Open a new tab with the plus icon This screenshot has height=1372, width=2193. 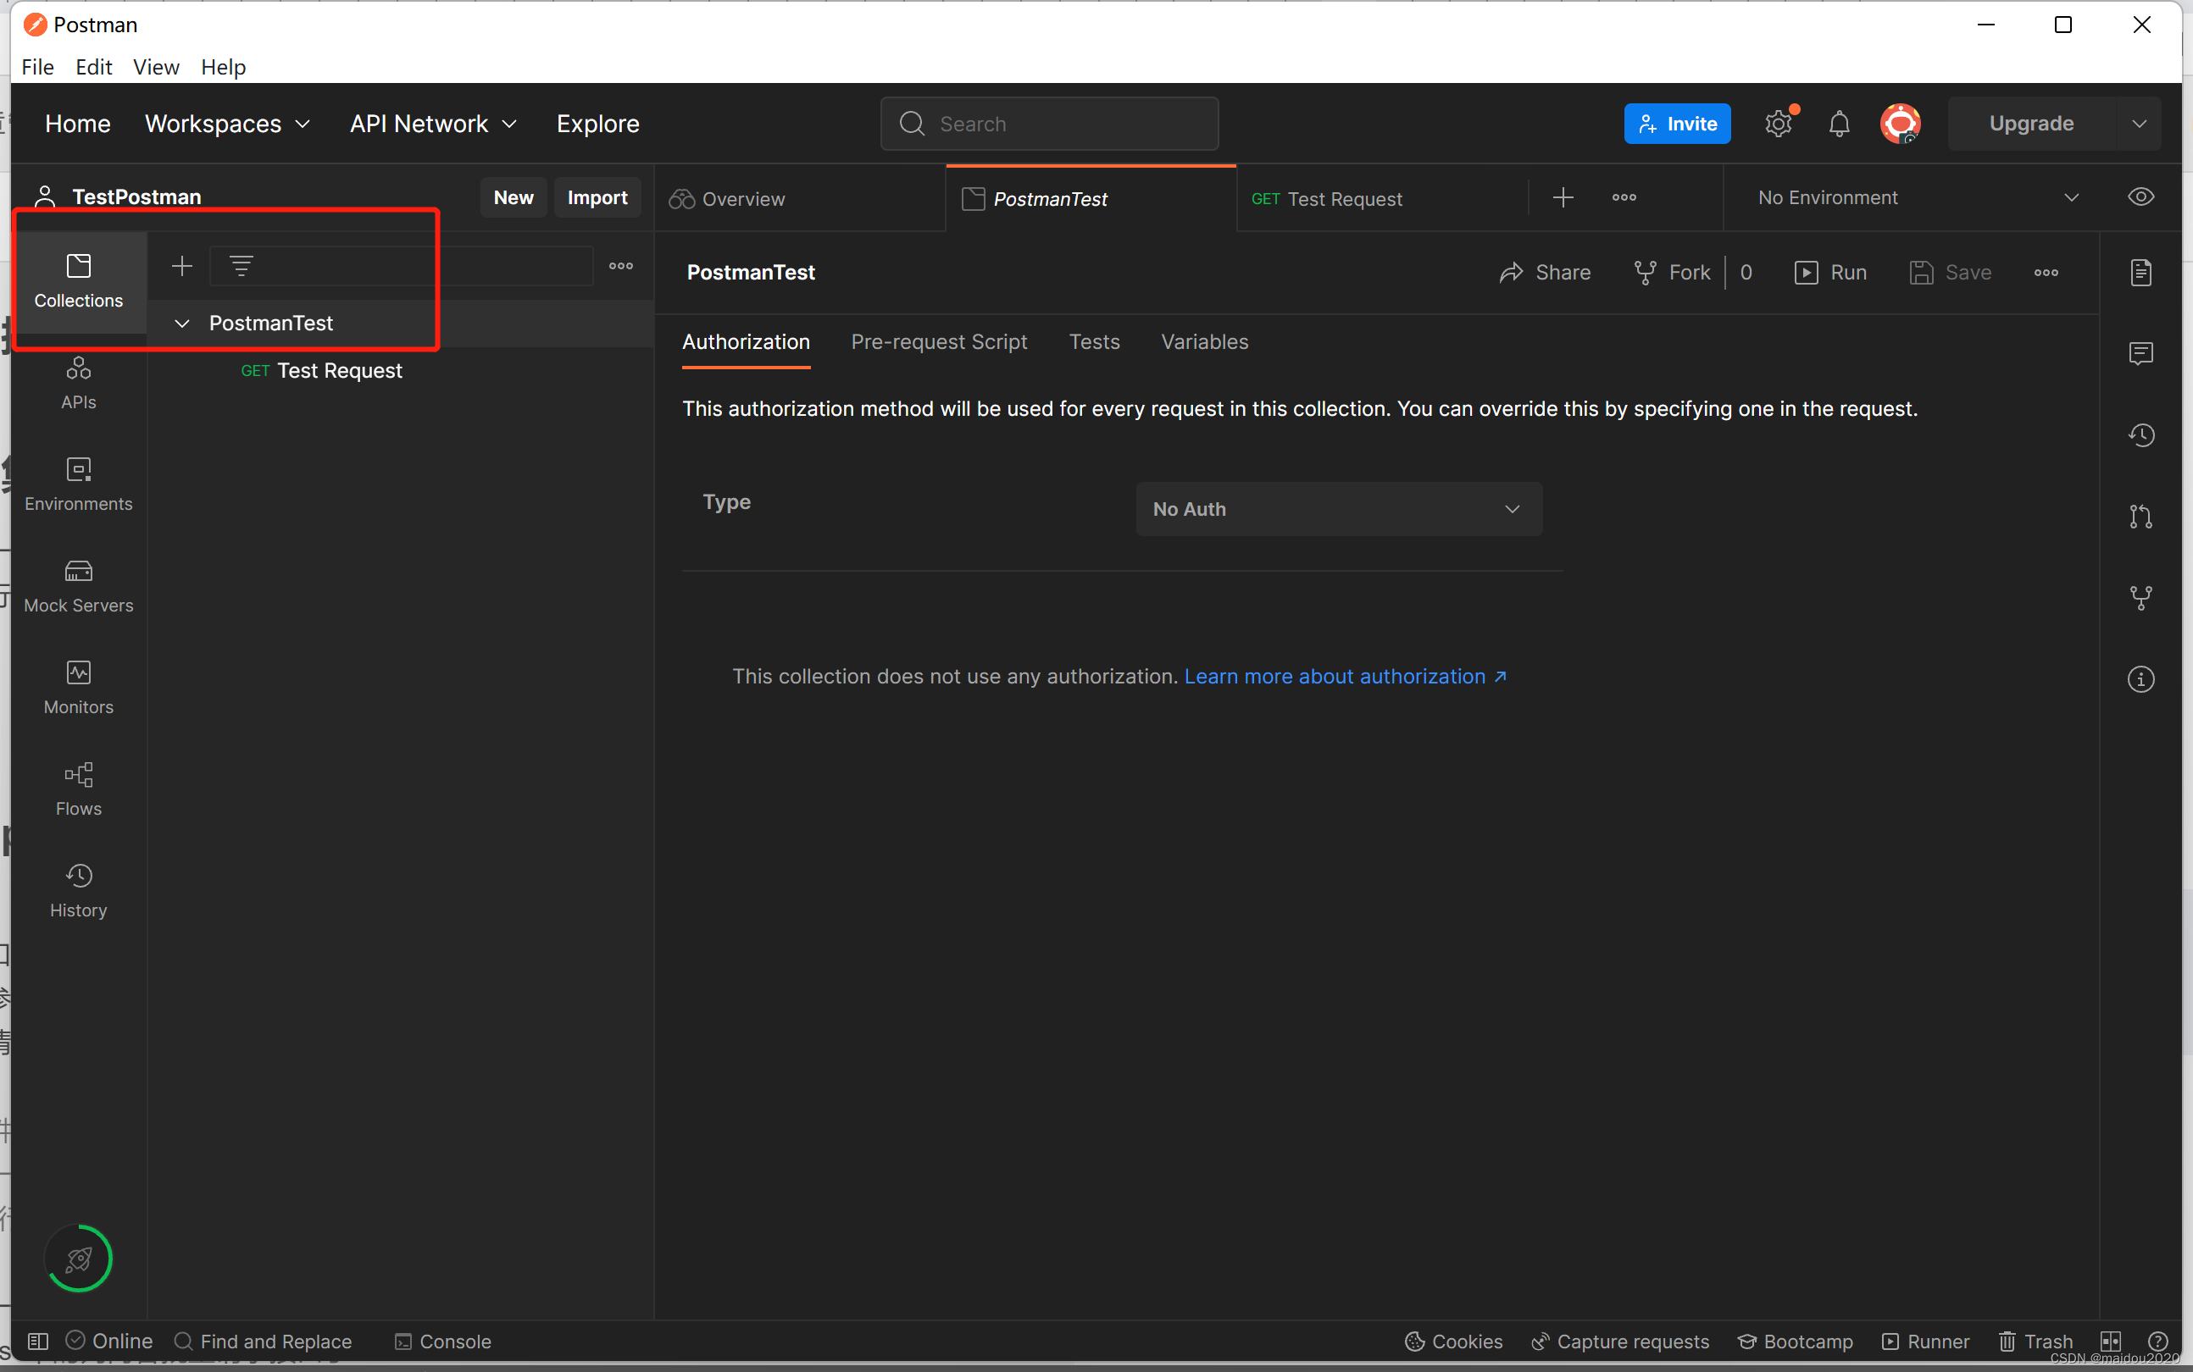(x=1563, y=196)
